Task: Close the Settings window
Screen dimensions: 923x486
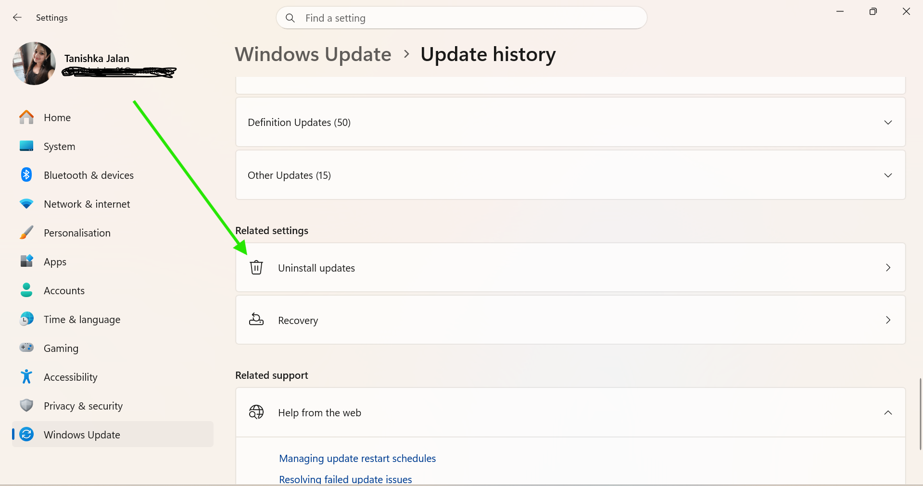Action: [906, 12]
